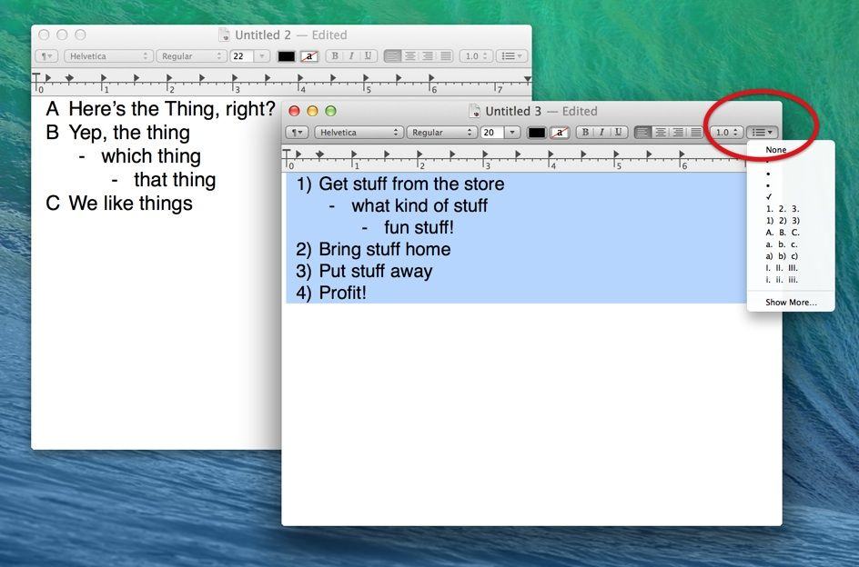Open the 1.0 line spacing dropdown in Untitled 3
This screenshot has width=859, height=567.
click(x=726, y=133)
